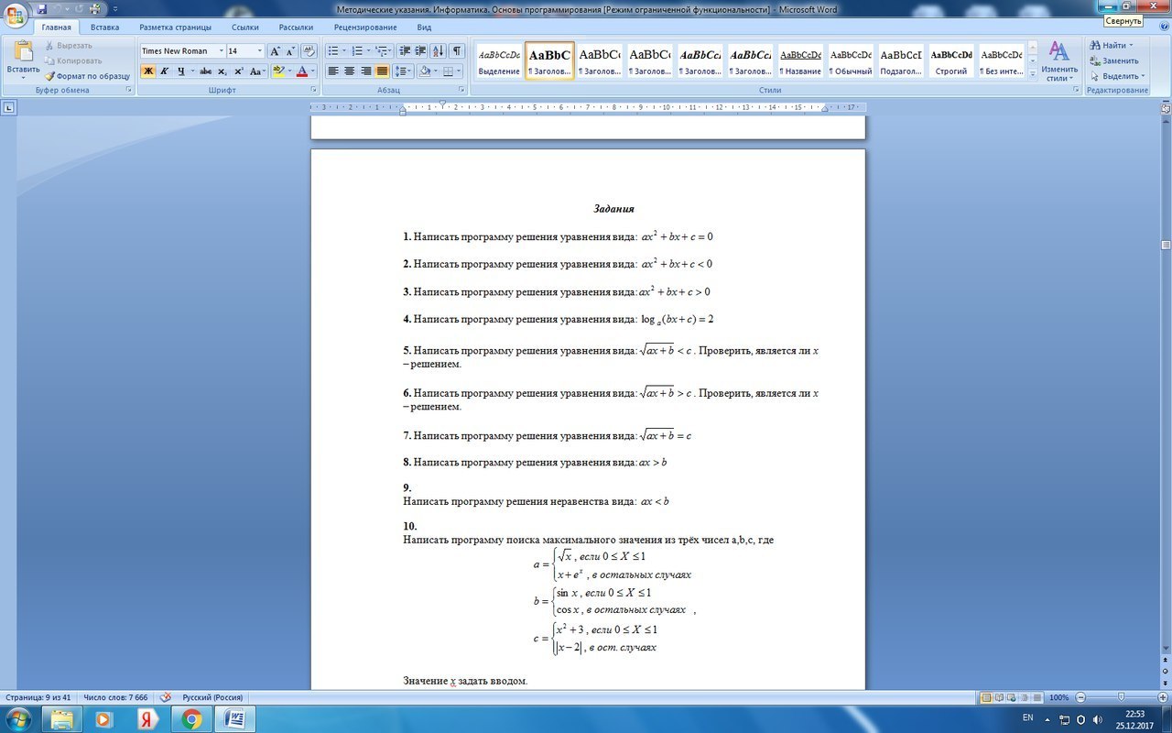
Task: Open the Рассылки tab
Action: (x=296, y=27)
